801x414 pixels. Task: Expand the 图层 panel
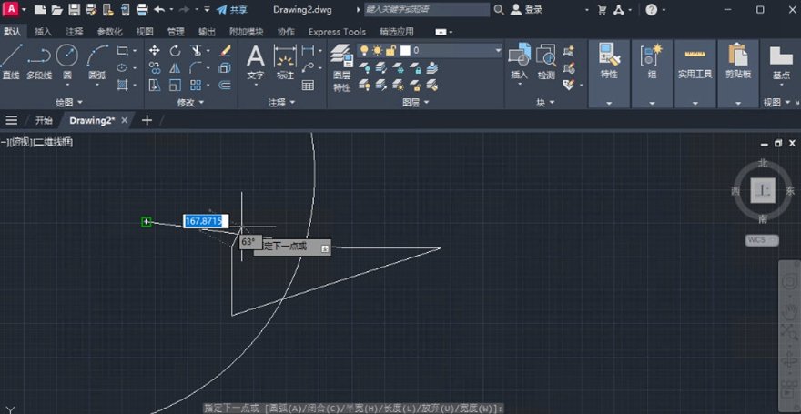pyautogui.click(x=415, y=103)
